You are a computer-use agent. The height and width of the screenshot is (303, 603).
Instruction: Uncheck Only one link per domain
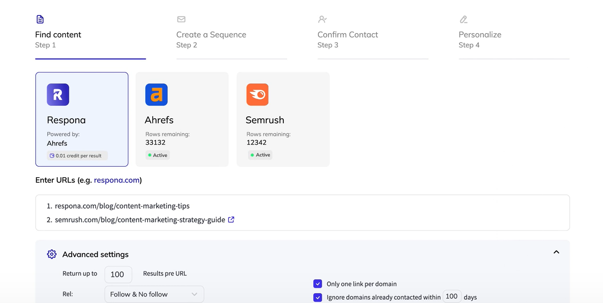click(318, 284)
